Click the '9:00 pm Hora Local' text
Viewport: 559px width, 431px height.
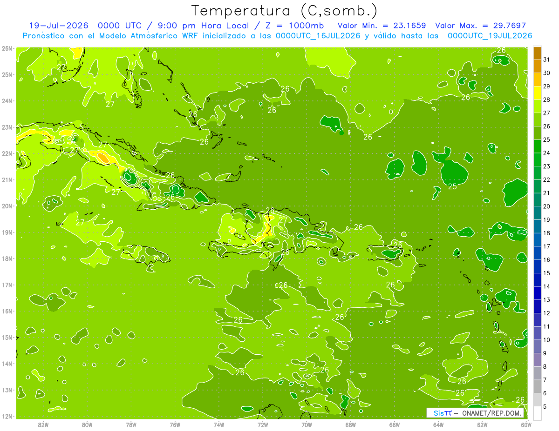point(206,26)
